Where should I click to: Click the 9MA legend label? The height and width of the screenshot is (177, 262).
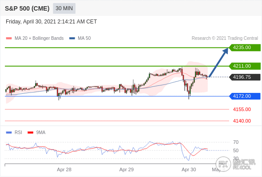click(41, 133)
